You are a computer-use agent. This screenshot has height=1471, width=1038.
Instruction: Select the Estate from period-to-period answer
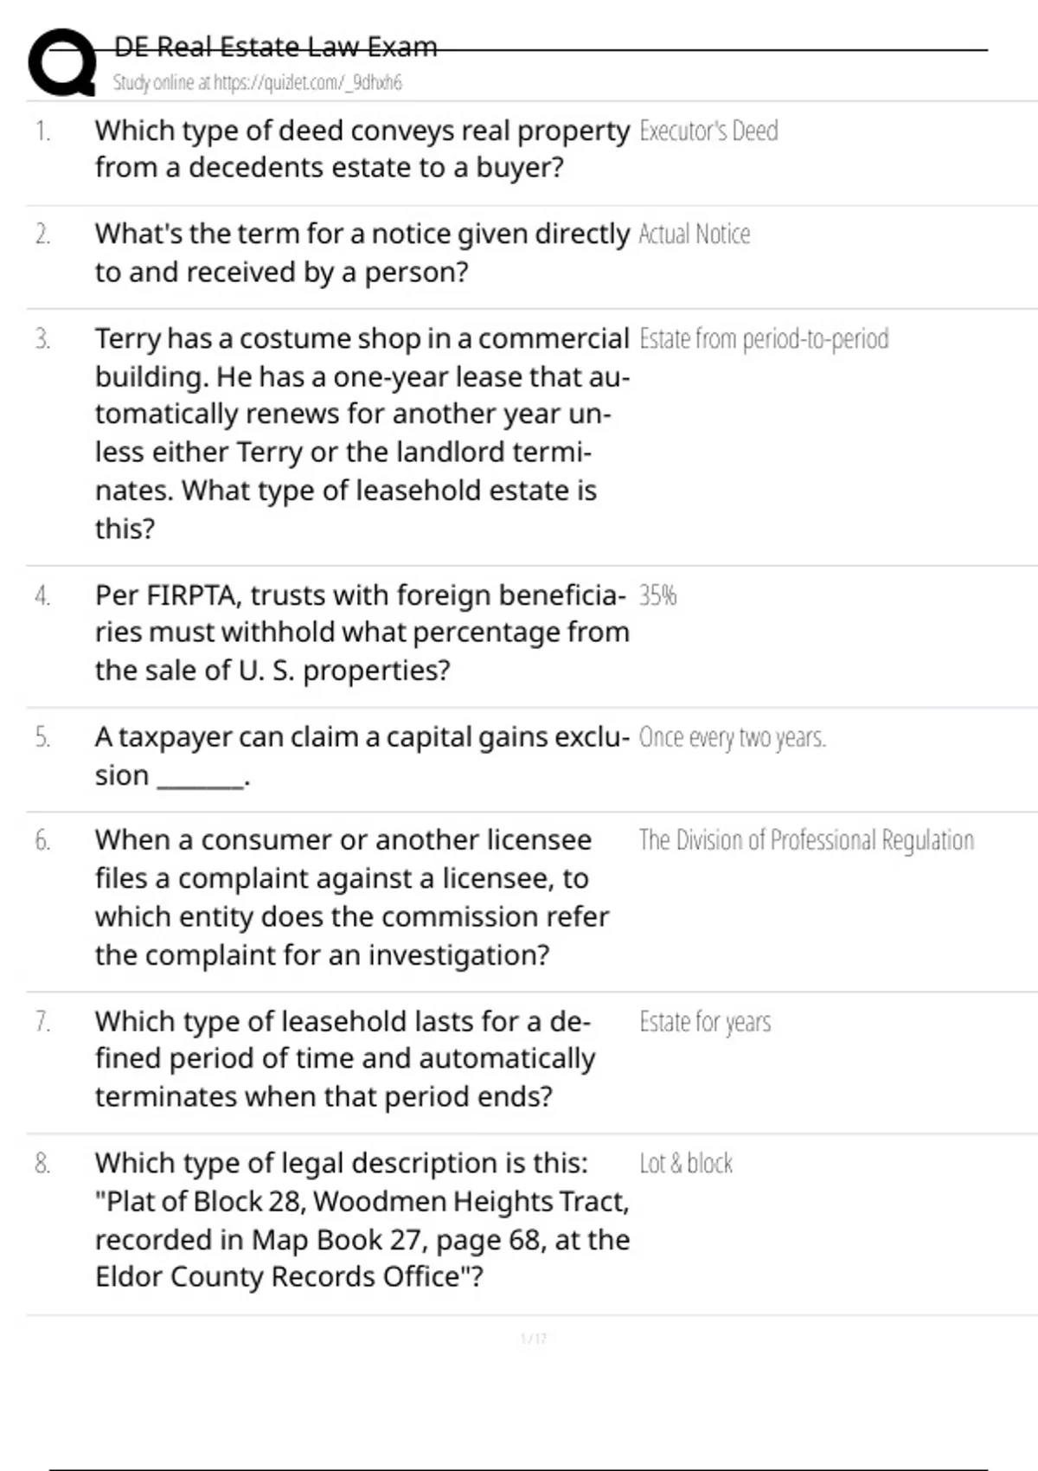coord(764,338)
